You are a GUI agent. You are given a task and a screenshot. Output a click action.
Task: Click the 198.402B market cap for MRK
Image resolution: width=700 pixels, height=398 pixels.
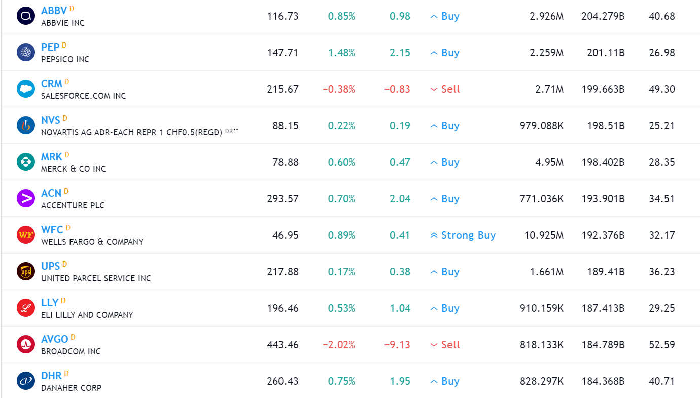point(603,162)
